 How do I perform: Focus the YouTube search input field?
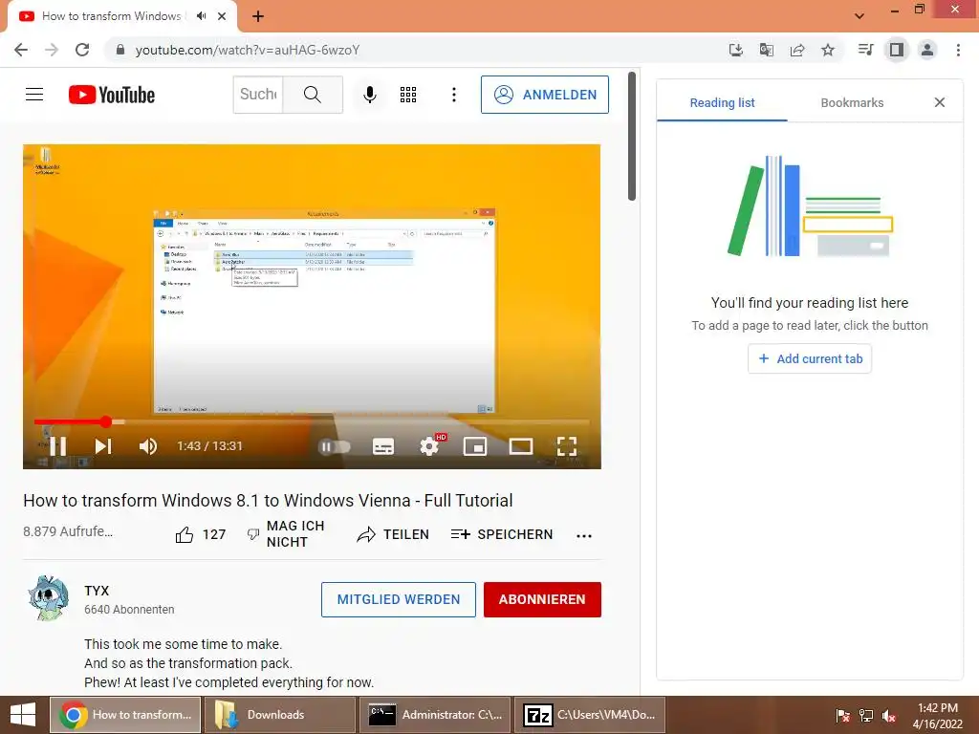pos(258,95)
